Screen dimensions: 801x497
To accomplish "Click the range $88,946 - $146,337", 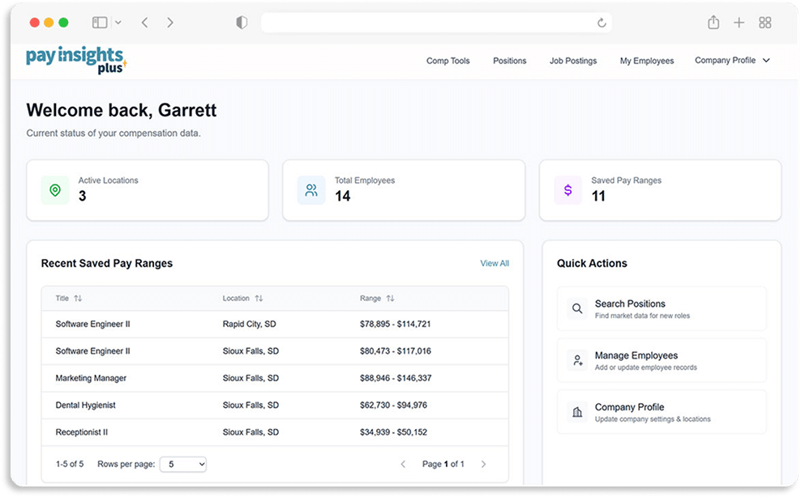I will click(x=396, y=378).
